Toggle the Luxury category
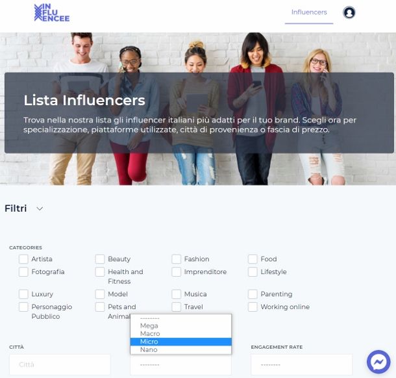The height and width of the screenshot is (378, 396). [23, 294]
